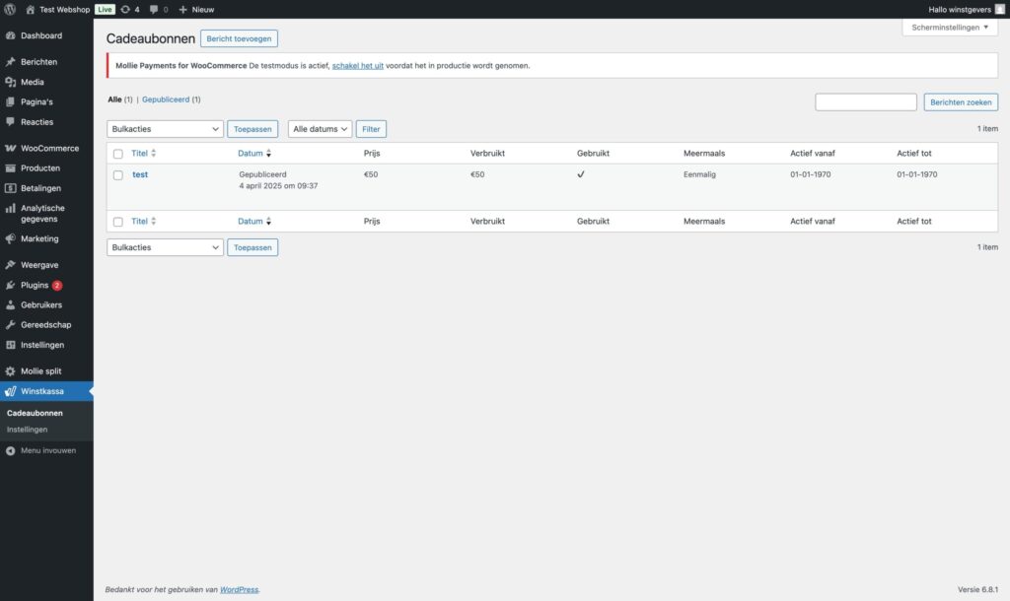Click the Dashboard gauge icon
Image resolution: width=1010 pixels, height=601 pixels.
(10, 35)
